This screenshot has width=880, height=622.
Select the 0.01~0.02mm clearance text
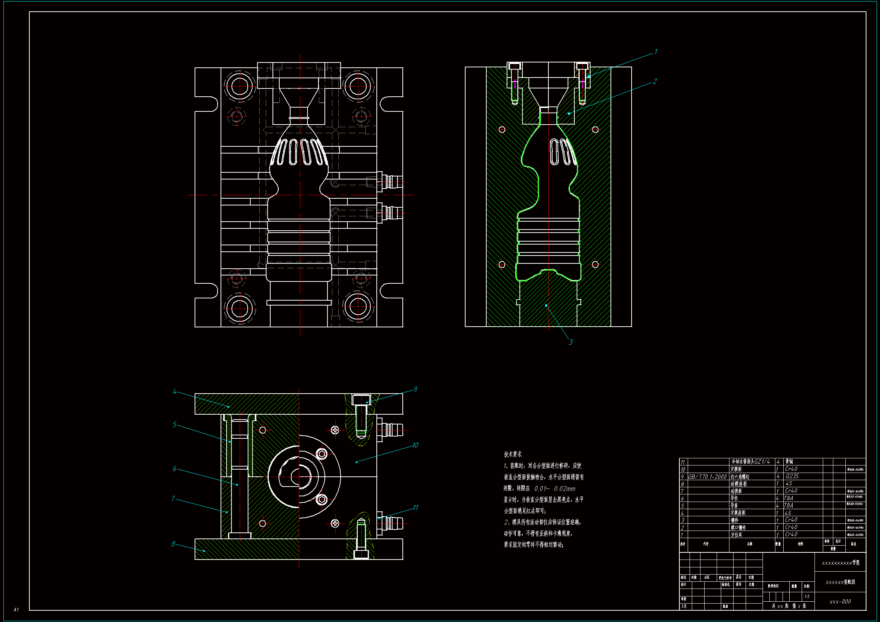(x=554, y=489)
